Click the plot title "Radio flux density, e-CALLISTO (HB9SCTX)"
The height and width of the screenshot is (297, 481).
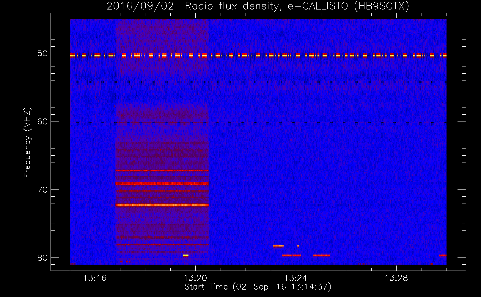point(297,6)
